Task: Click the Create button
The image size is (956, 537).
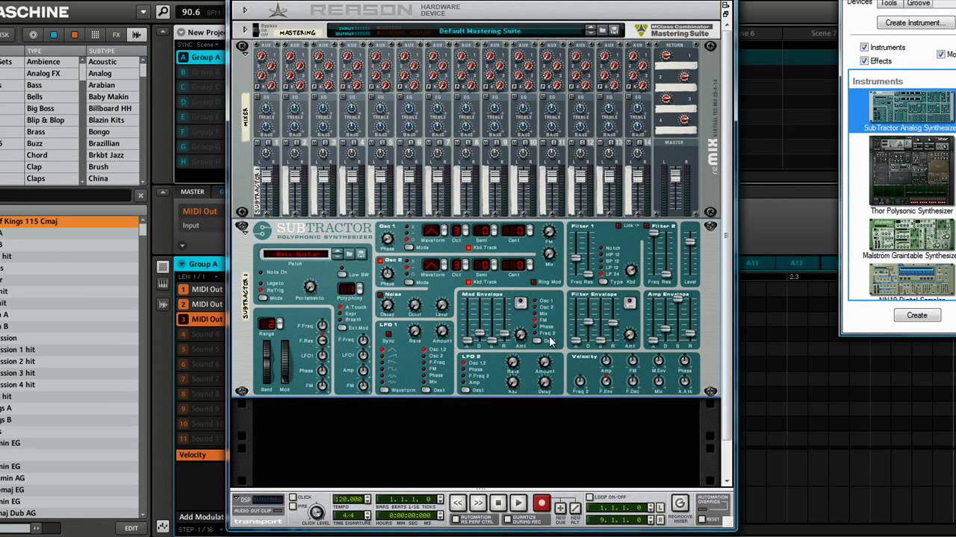Action: coord(917,315)
